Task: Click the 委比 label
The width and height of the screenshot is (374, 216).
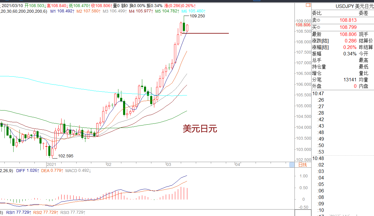Action: pyautogui.click(x=317, y=13)
